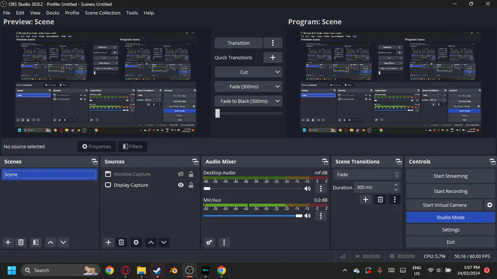Open Cut quick transition dropdown
The image size is (497, 279).
coord(248,72)
